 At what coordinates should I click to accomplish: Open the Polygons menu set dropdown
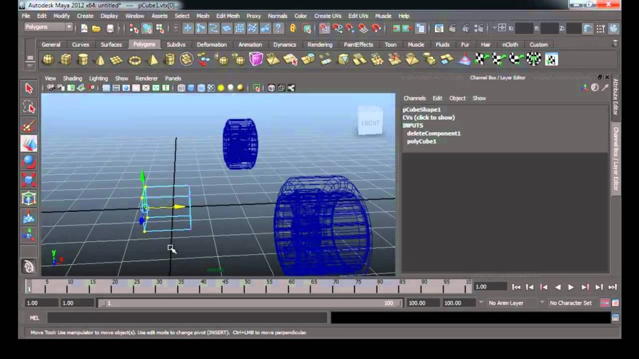[x=49, y=27]
